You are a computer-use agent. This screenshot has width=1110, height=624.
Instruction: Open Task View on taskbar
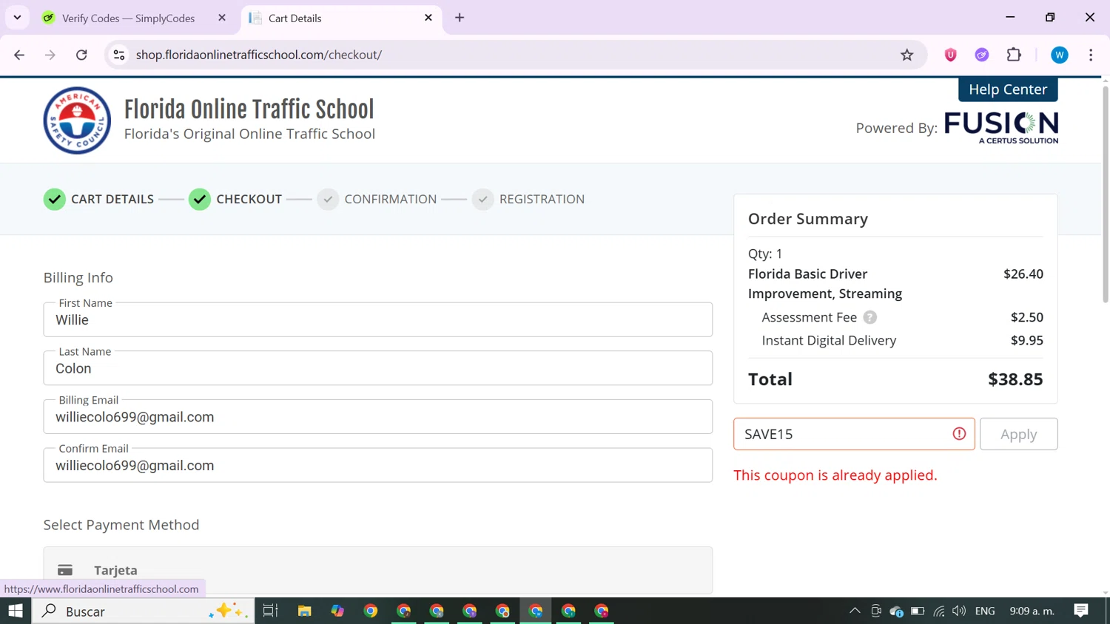(270, 611)
